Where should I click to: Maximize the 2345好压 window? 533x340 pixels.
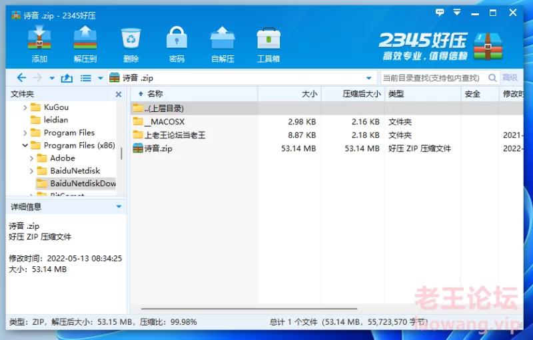pyautogui.click(x=493, y=13)
